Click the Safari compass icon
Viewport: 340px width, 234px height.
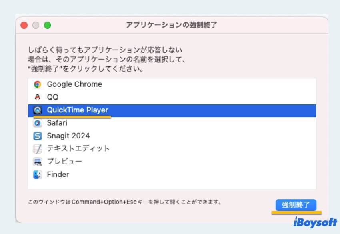[38, 123]
